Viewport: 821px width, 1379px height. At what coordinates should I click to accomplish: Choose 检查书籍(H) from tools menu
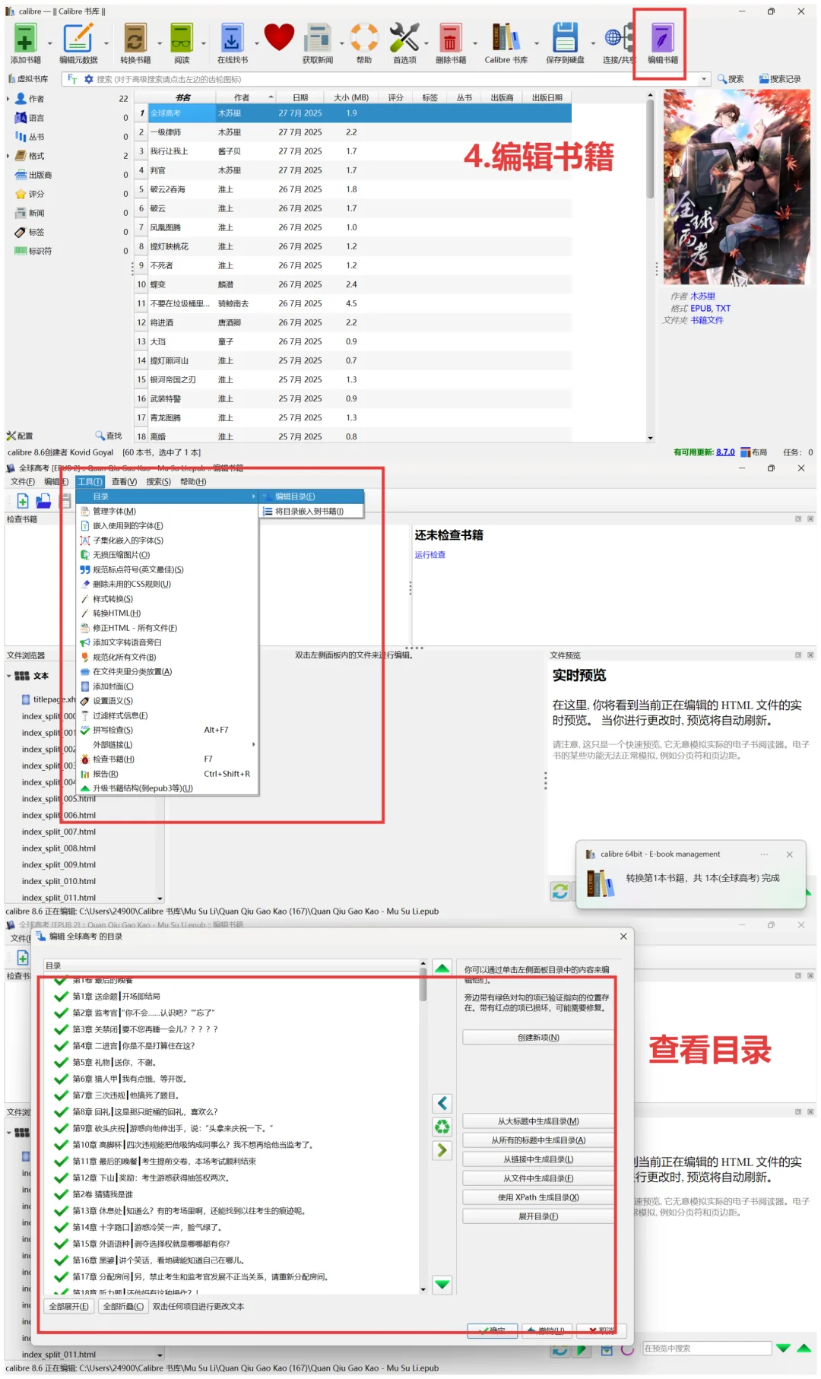click(167, 759)
